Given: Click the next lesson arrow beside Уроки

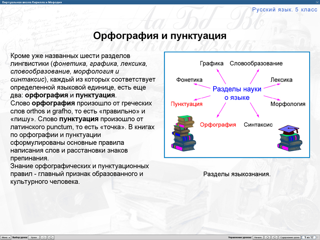Looking at the screenshot, I should pos(51,237).
